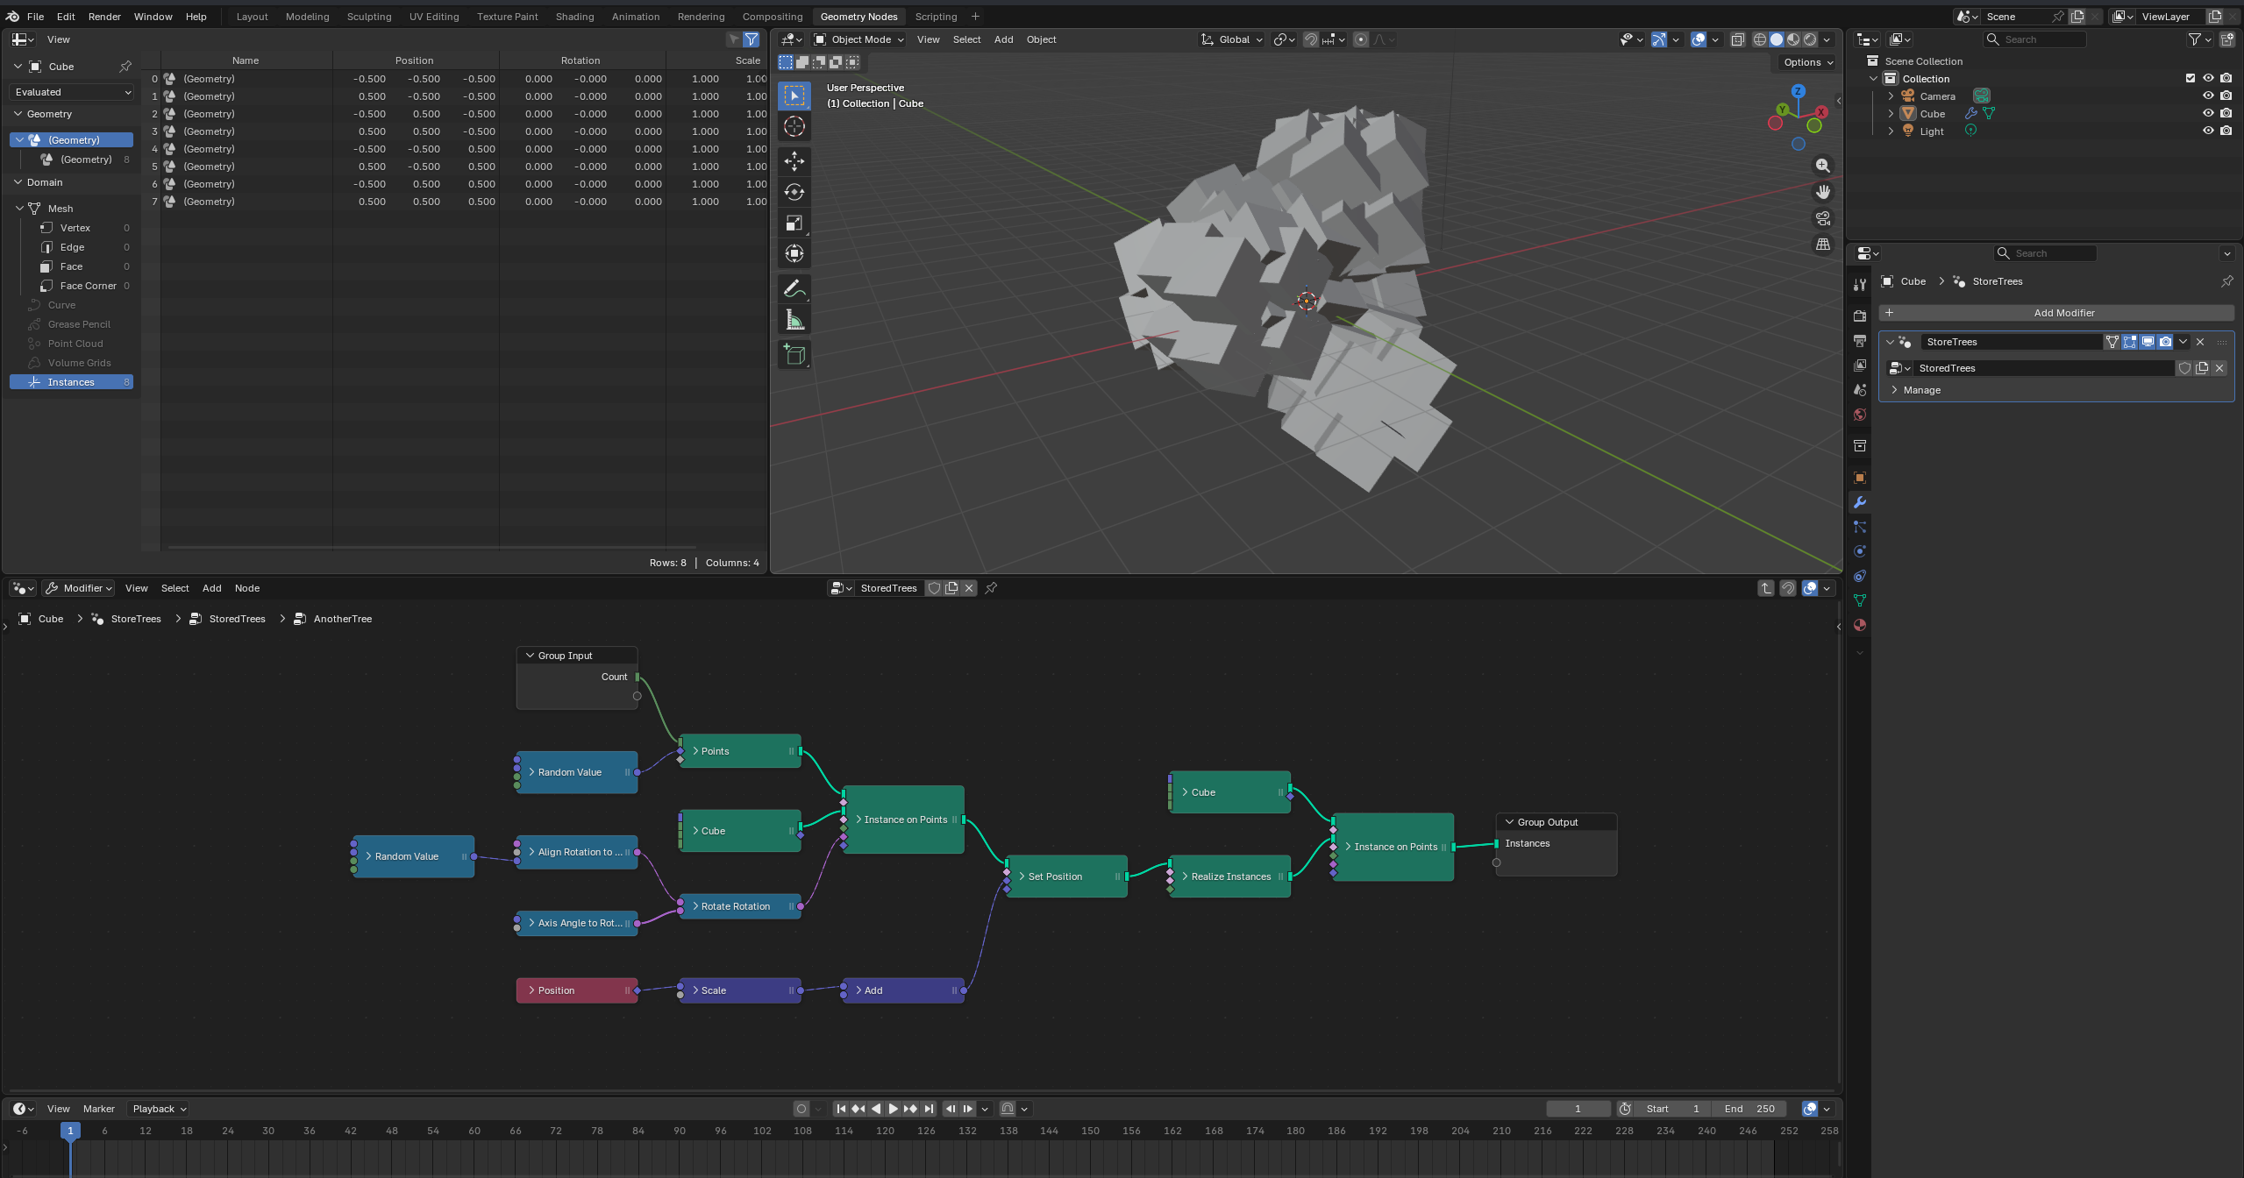Select the Annotate pencil tool
The width and height of the screenshot is (2244, 1178).
(794, 288)
